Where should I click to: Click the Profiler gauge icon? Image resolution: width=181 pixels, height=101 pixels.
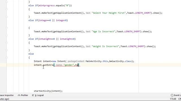click(19, 95)
